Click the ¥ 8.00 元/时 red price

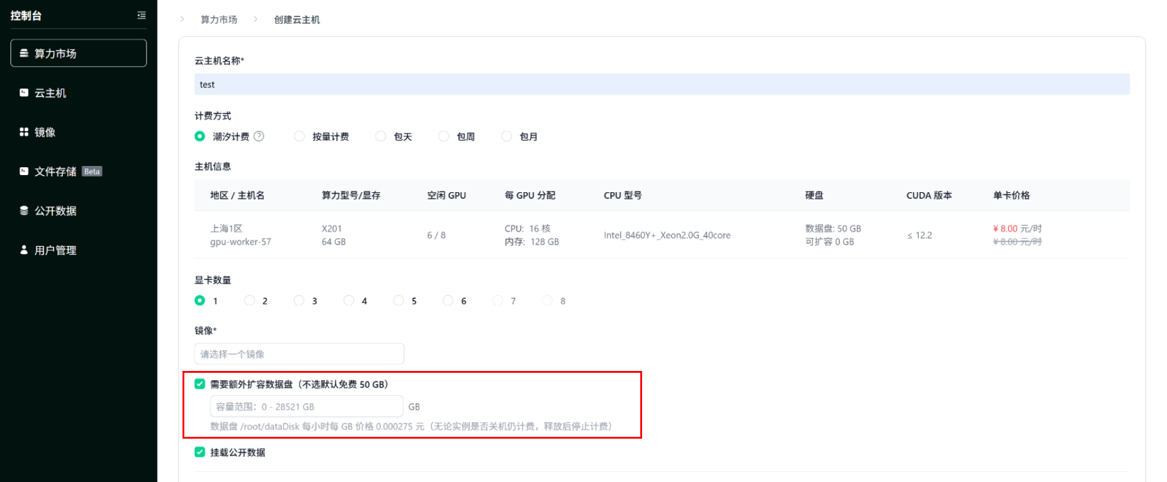[1017, 228]
